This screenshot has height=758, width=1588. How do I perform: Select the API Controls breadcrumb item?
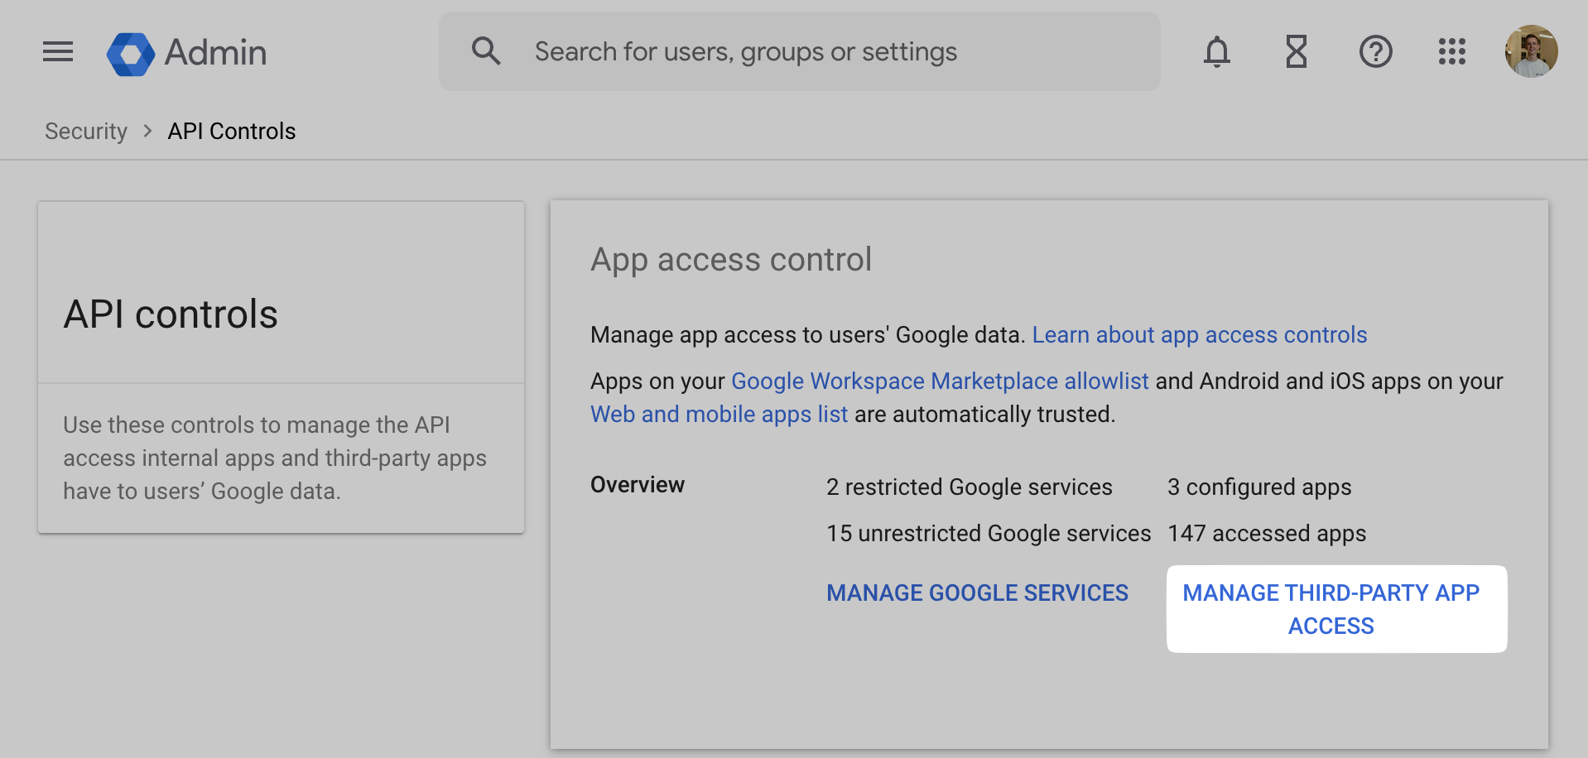232,132
